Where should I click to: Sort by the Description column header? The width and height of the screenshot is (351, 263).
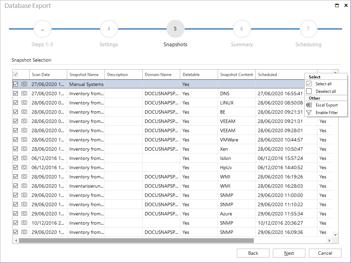tap(123, 74)
